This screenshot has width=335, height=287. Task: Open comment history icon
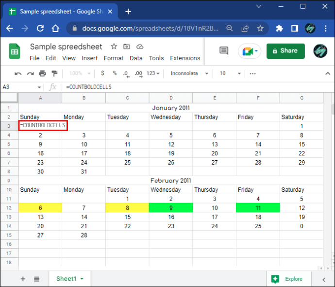[224, 51]
